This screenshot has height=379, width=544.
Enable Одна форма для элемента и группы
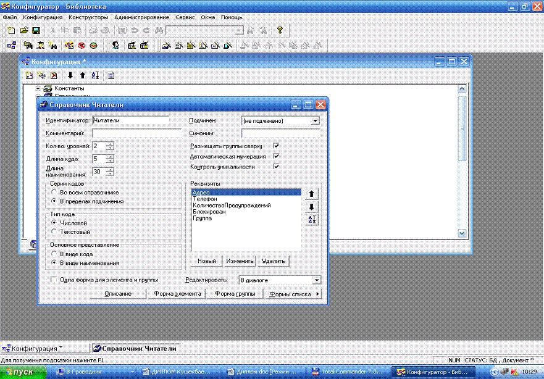[x=55, y=280]
